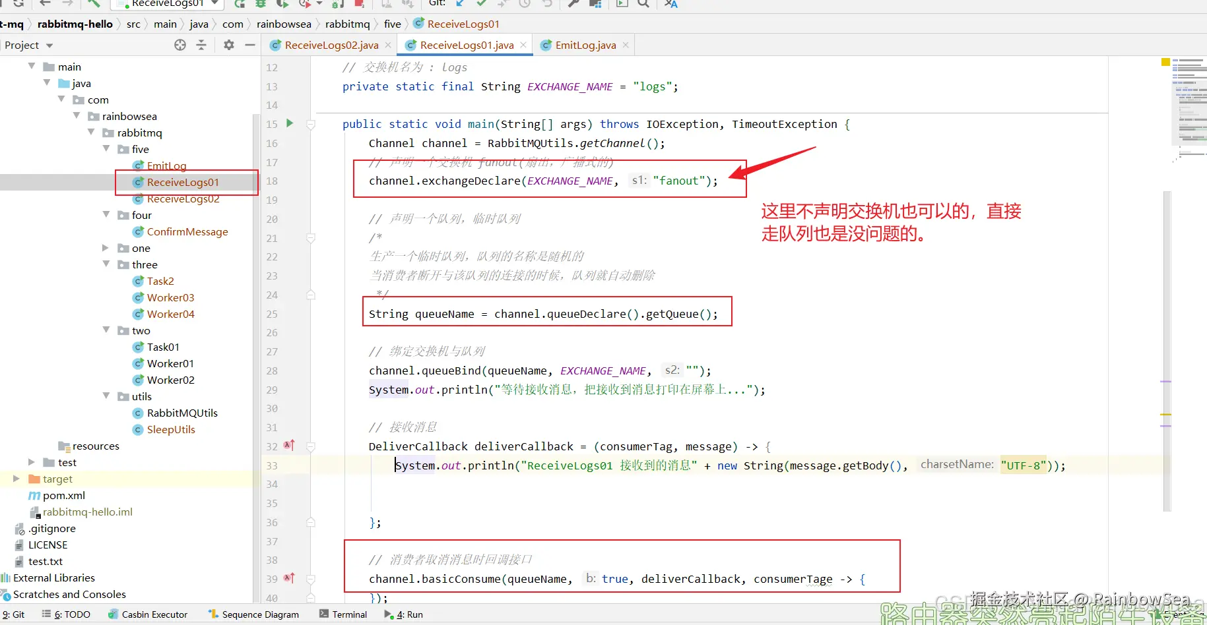This screenshot has height=625, width=1207.
Task: Collapse the utils package
Action: (x=106, y=396)
